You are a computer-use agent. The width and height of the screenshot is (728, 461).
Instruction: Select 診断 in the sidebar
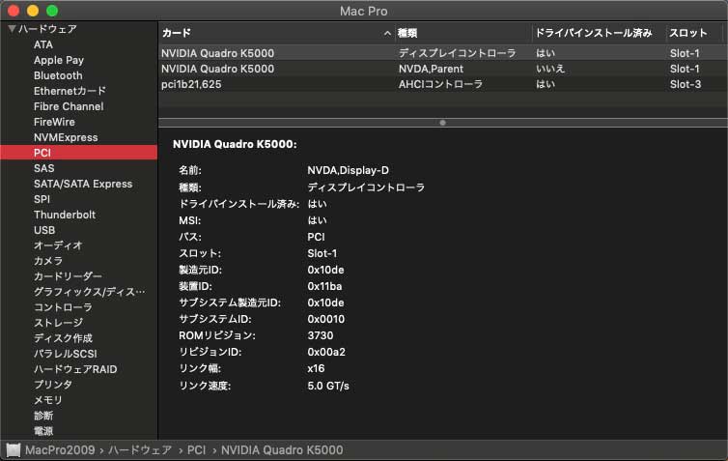tap(43, 416)
